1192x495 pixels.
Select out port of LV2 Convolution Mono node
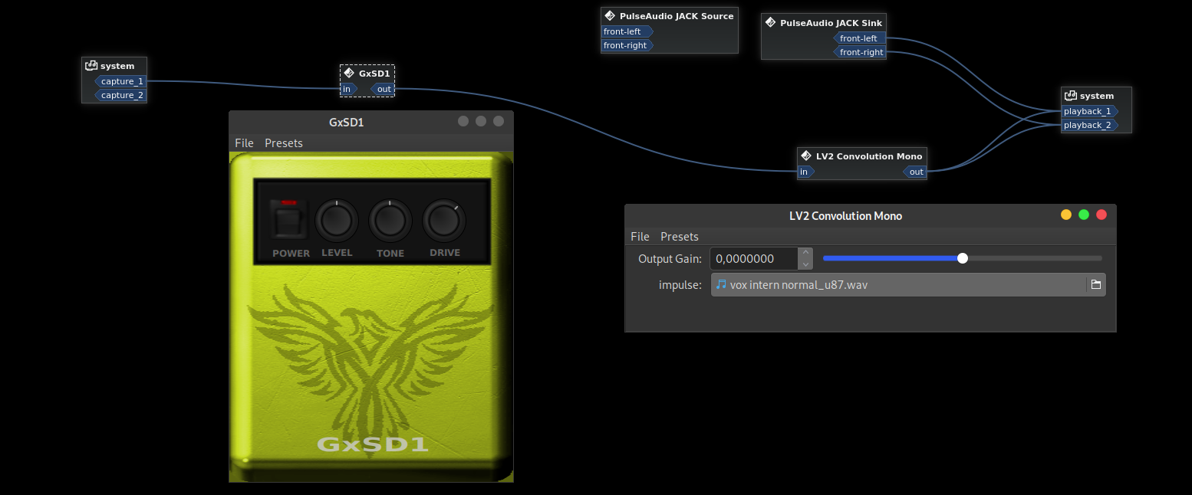[915, 172]
